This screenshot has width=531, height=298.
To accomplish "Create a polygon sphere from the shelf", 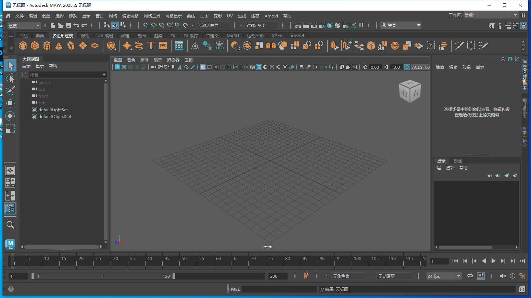I will (23, 46).
